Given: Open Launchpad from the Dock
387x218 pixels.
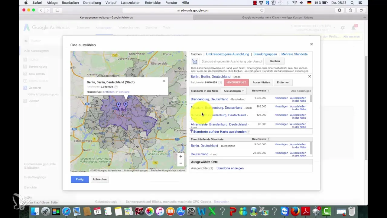Looking at the screenshot, I should (x=46, y=211).
